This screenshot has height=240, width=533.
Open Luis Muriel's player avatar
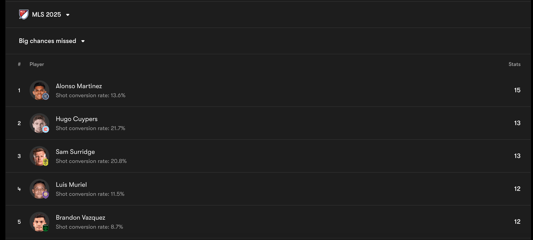tap(39, 189)
